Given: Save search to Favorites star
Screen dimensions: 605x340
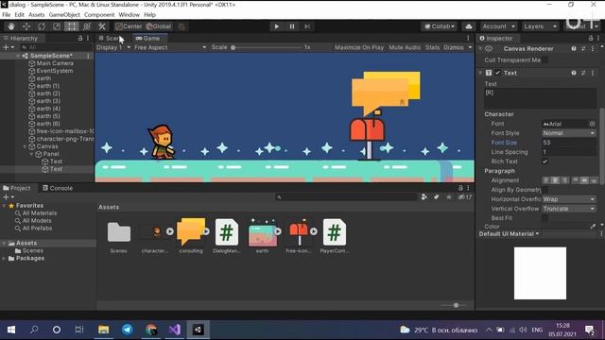Looking at the screenshot, I should click(449, 197).
